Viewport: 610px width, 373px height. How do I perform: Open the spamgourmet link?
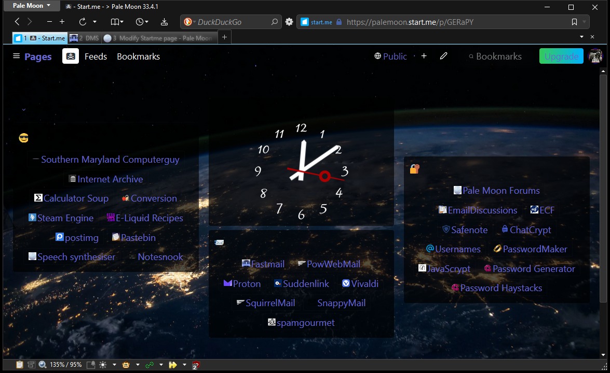tap(302, 323)
